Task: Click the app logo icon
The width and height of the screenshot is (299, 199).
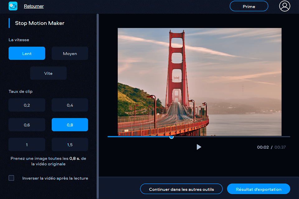Action: 13,6
